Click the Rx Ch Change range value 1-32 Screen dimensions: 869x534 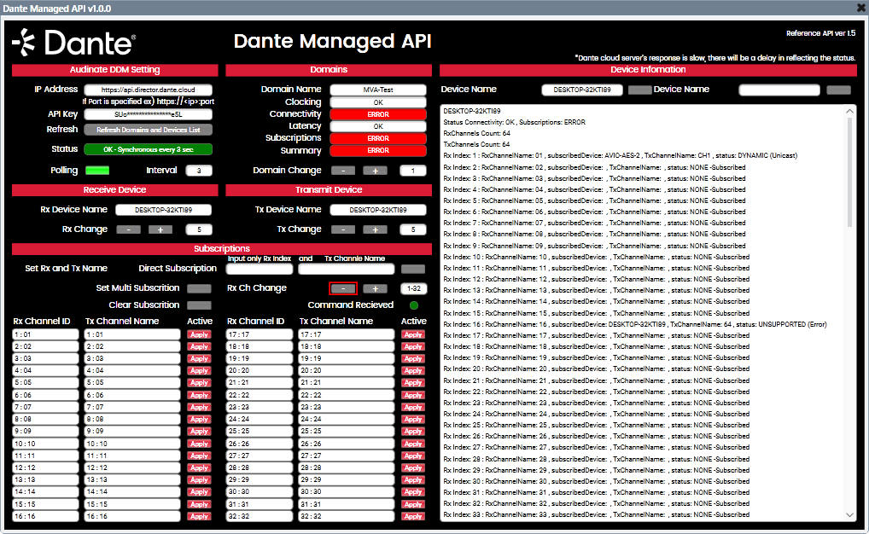pos(413,288)
